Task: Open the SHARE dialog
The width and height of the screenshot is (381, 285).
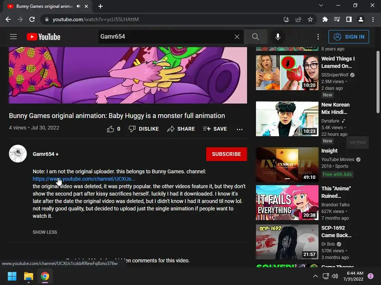Action: 181,129
